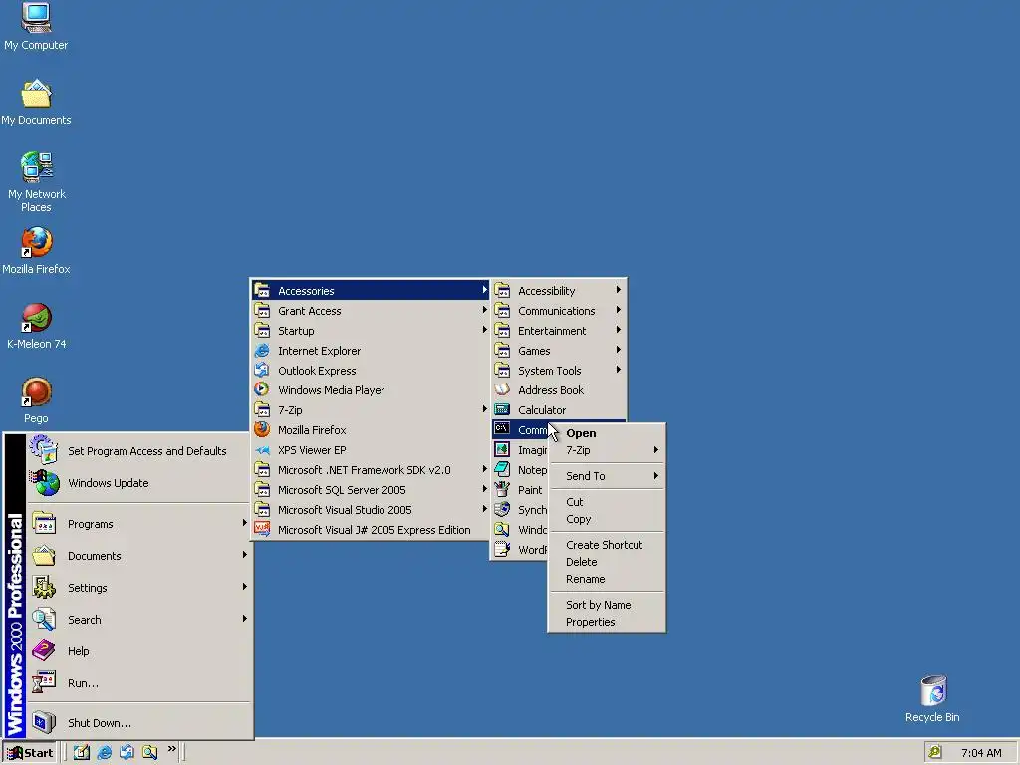The height and width of the screenshot is (765, 1020).
Task: Choose Open in the context menu
Action: [607, 433]
